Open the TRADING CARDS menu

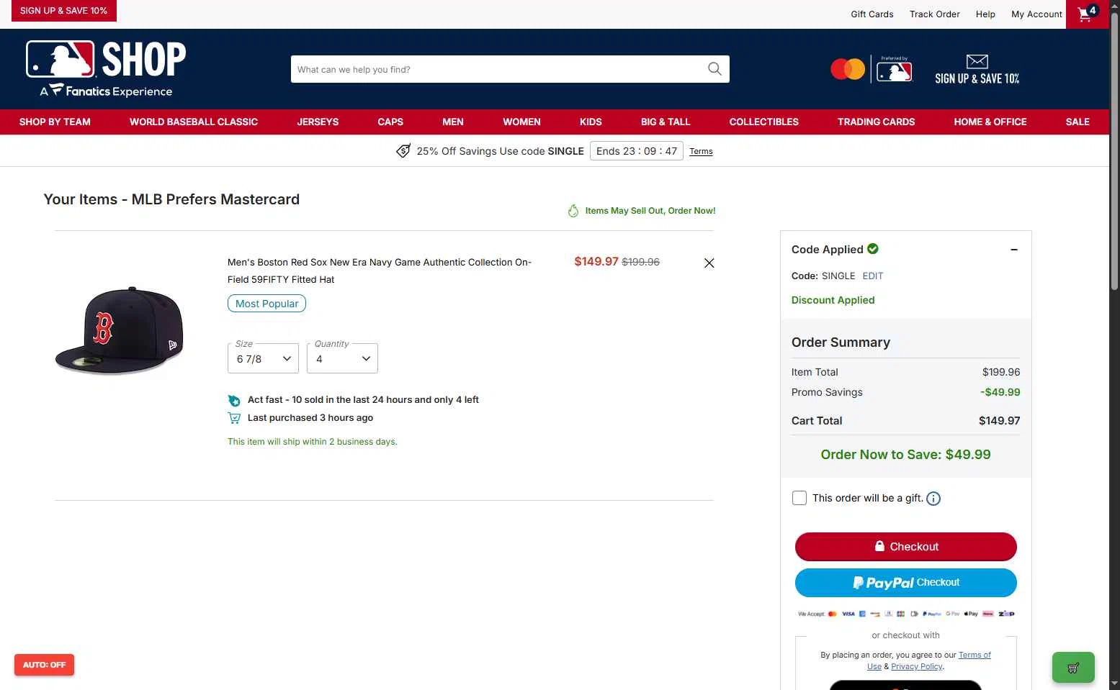[876, 122]
